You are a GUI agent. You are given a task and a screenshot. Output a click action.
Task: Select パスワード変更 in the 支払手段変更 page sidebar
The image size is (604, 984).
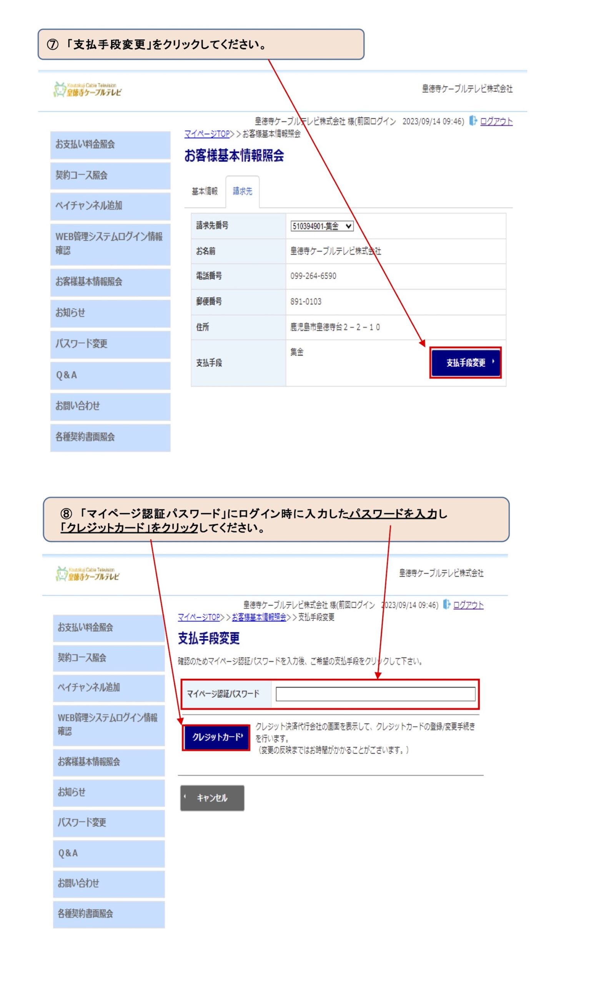(109, 822)
